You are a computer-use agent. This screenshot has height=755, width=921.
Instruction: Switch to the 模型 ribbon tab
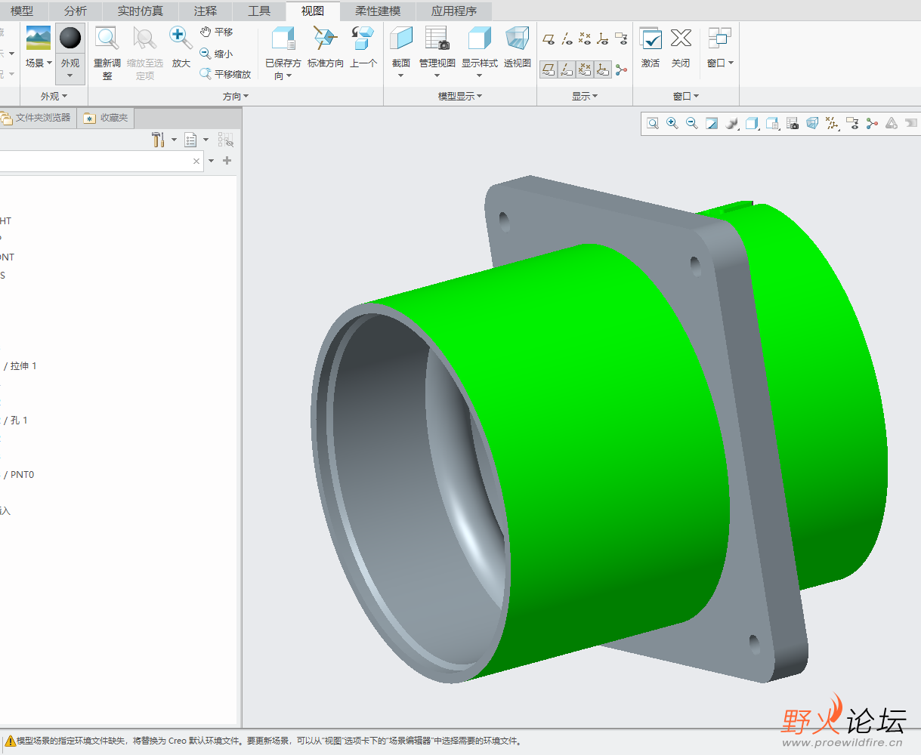click(22, 11)
